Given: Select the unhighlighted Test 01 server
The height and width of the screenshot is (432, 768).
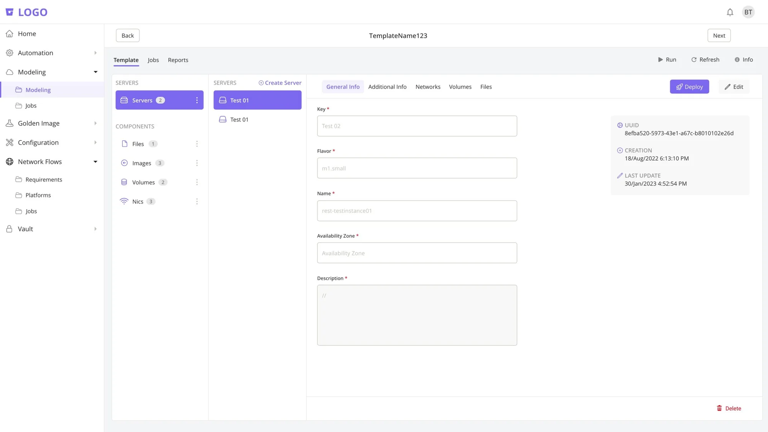Looking at the screenshot, I should [x=257, y=119].
